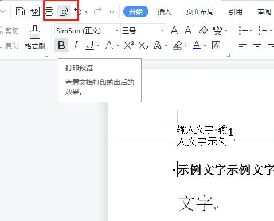
Task: Toggle Superscript X² formatting
Action: [129, 45]
